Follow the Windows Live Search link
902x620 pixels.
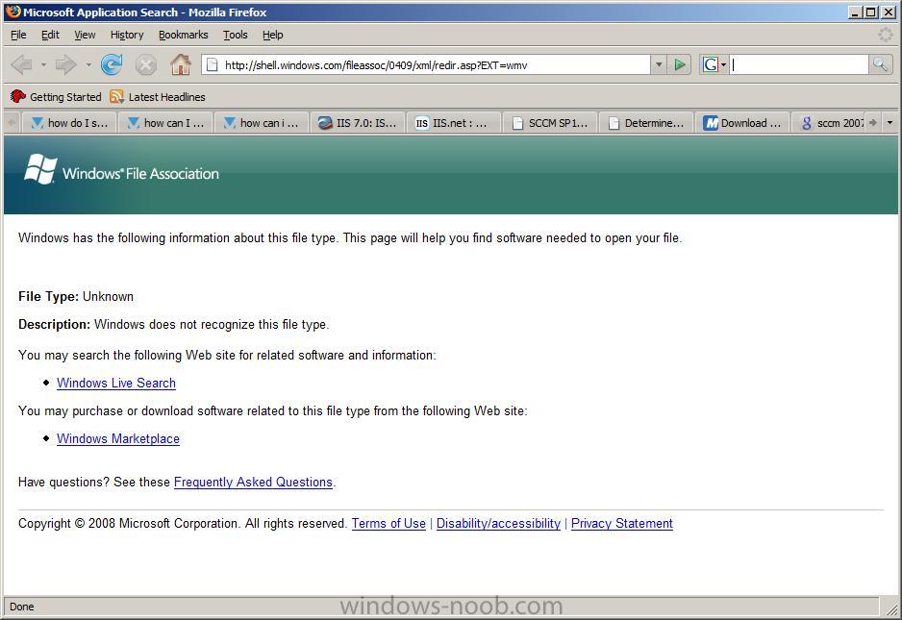(x=116, y=383)
